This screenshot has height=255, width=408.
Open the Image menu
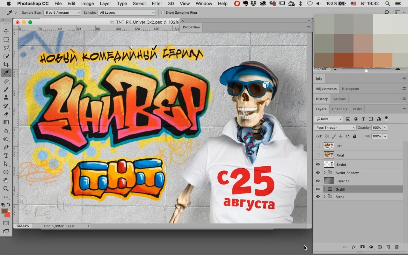click(x=87, y=4)
